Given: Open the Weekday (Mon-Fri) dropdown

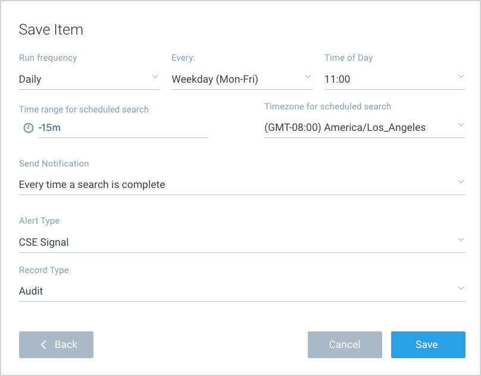Looking at the screenshot, I should [x=235, y=79].
